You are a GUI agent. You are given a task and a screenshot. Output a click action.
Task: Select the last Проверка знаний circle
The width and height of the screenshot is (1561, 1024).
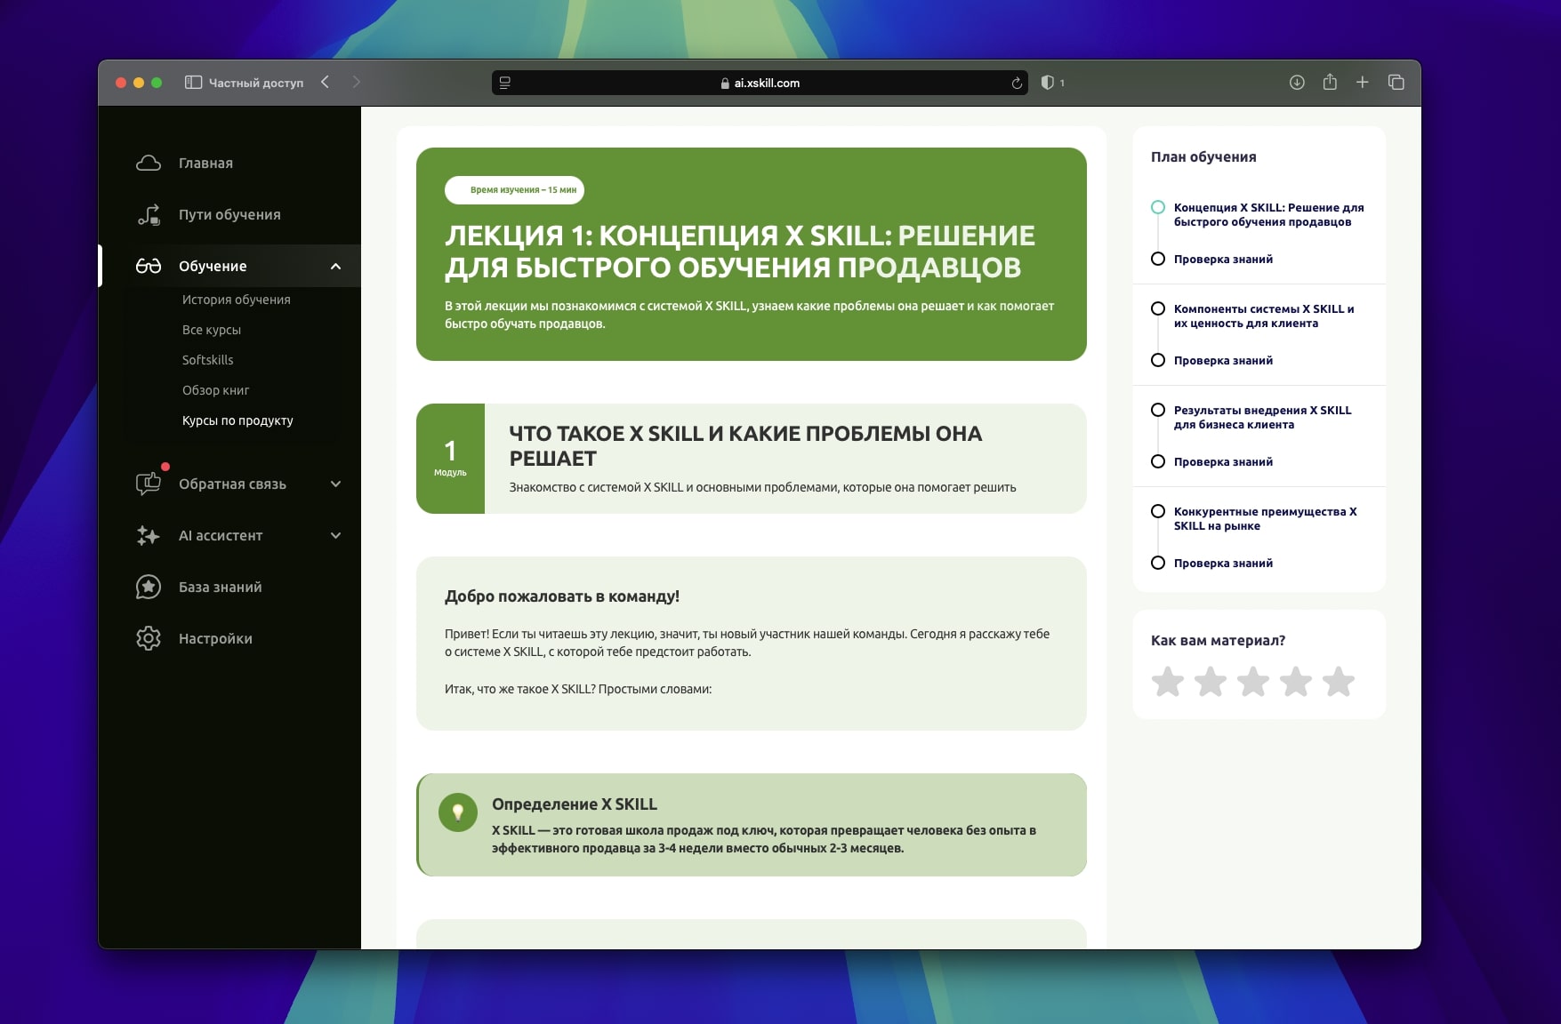[1158, 563]
